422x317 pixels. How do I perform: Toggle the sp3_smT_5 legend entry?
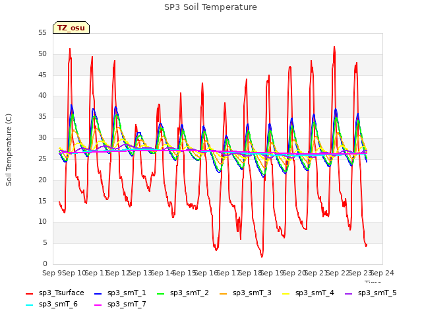point(371,293)
